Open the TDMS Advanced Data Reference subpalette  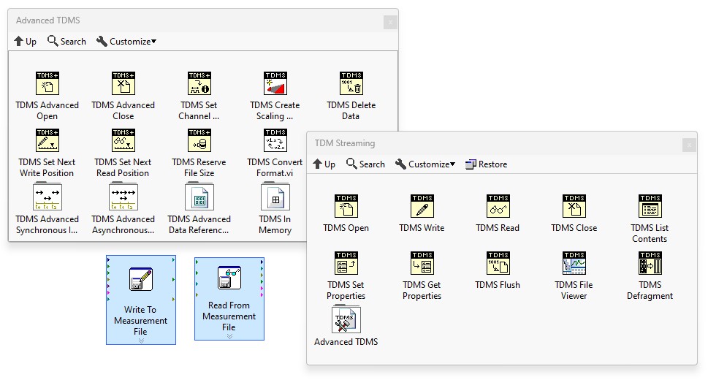click(x=199, y=197)
